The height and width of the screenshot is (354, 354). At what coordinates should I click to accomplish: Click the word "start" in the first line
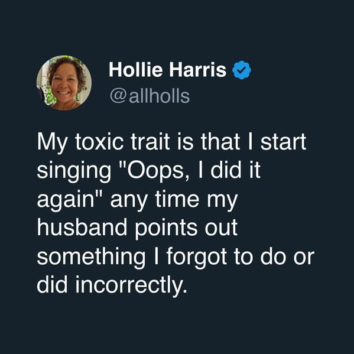point(283,142)
